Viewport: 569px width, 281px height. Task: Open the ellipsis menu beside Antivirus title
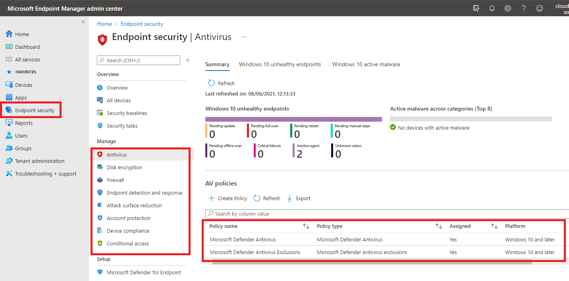coord(244,37)
